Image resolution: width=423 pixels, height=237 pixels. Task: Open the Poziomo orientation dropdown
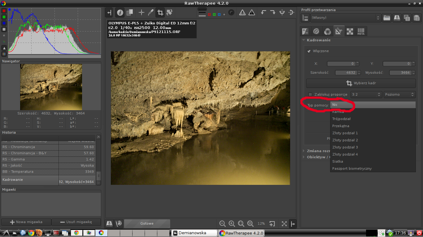(x=399, y=94)
